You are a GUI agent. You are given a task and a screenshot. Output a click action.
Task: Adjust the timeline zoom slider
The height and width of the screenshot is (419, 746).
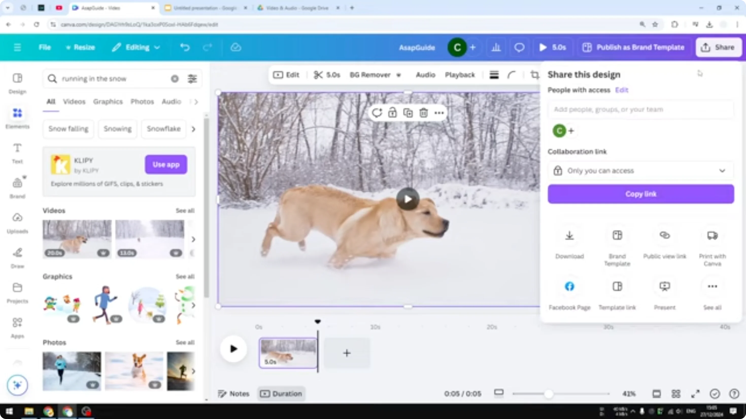(550, 394)
